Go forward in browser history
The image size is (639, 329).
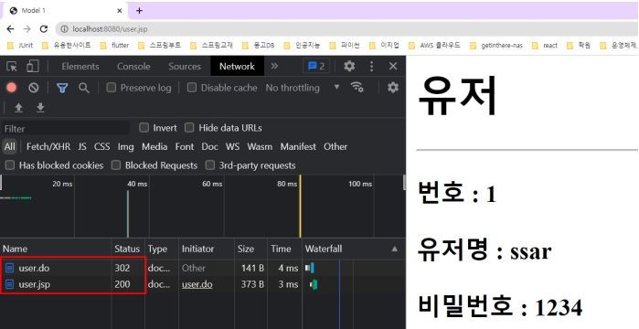point(27,29)
